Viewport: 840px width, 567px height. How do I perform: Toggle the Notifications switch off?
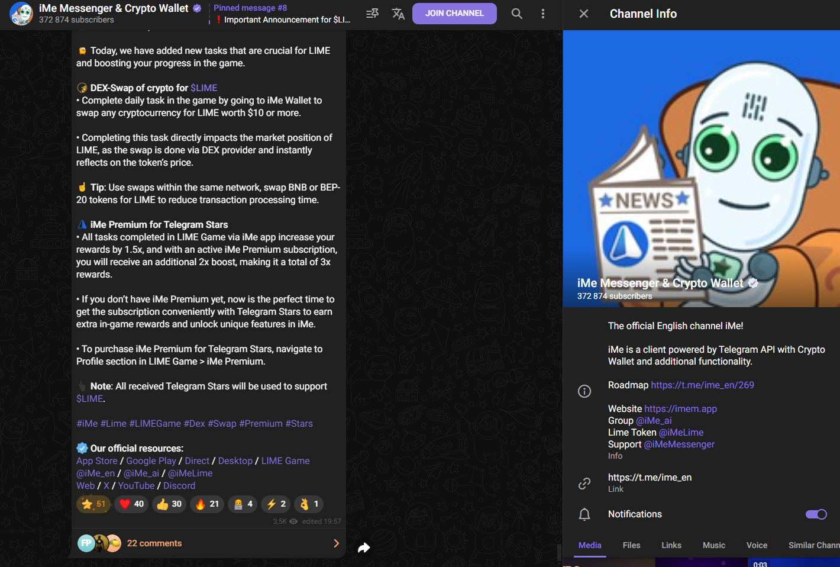click(x=816, y=514)
